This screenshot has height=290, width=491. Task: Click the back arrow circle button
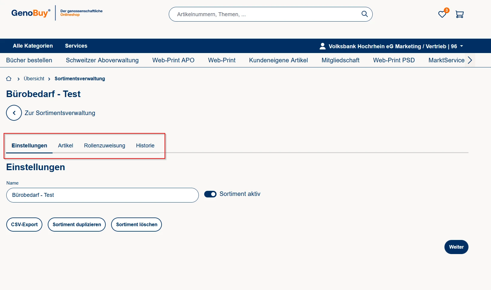14,113
